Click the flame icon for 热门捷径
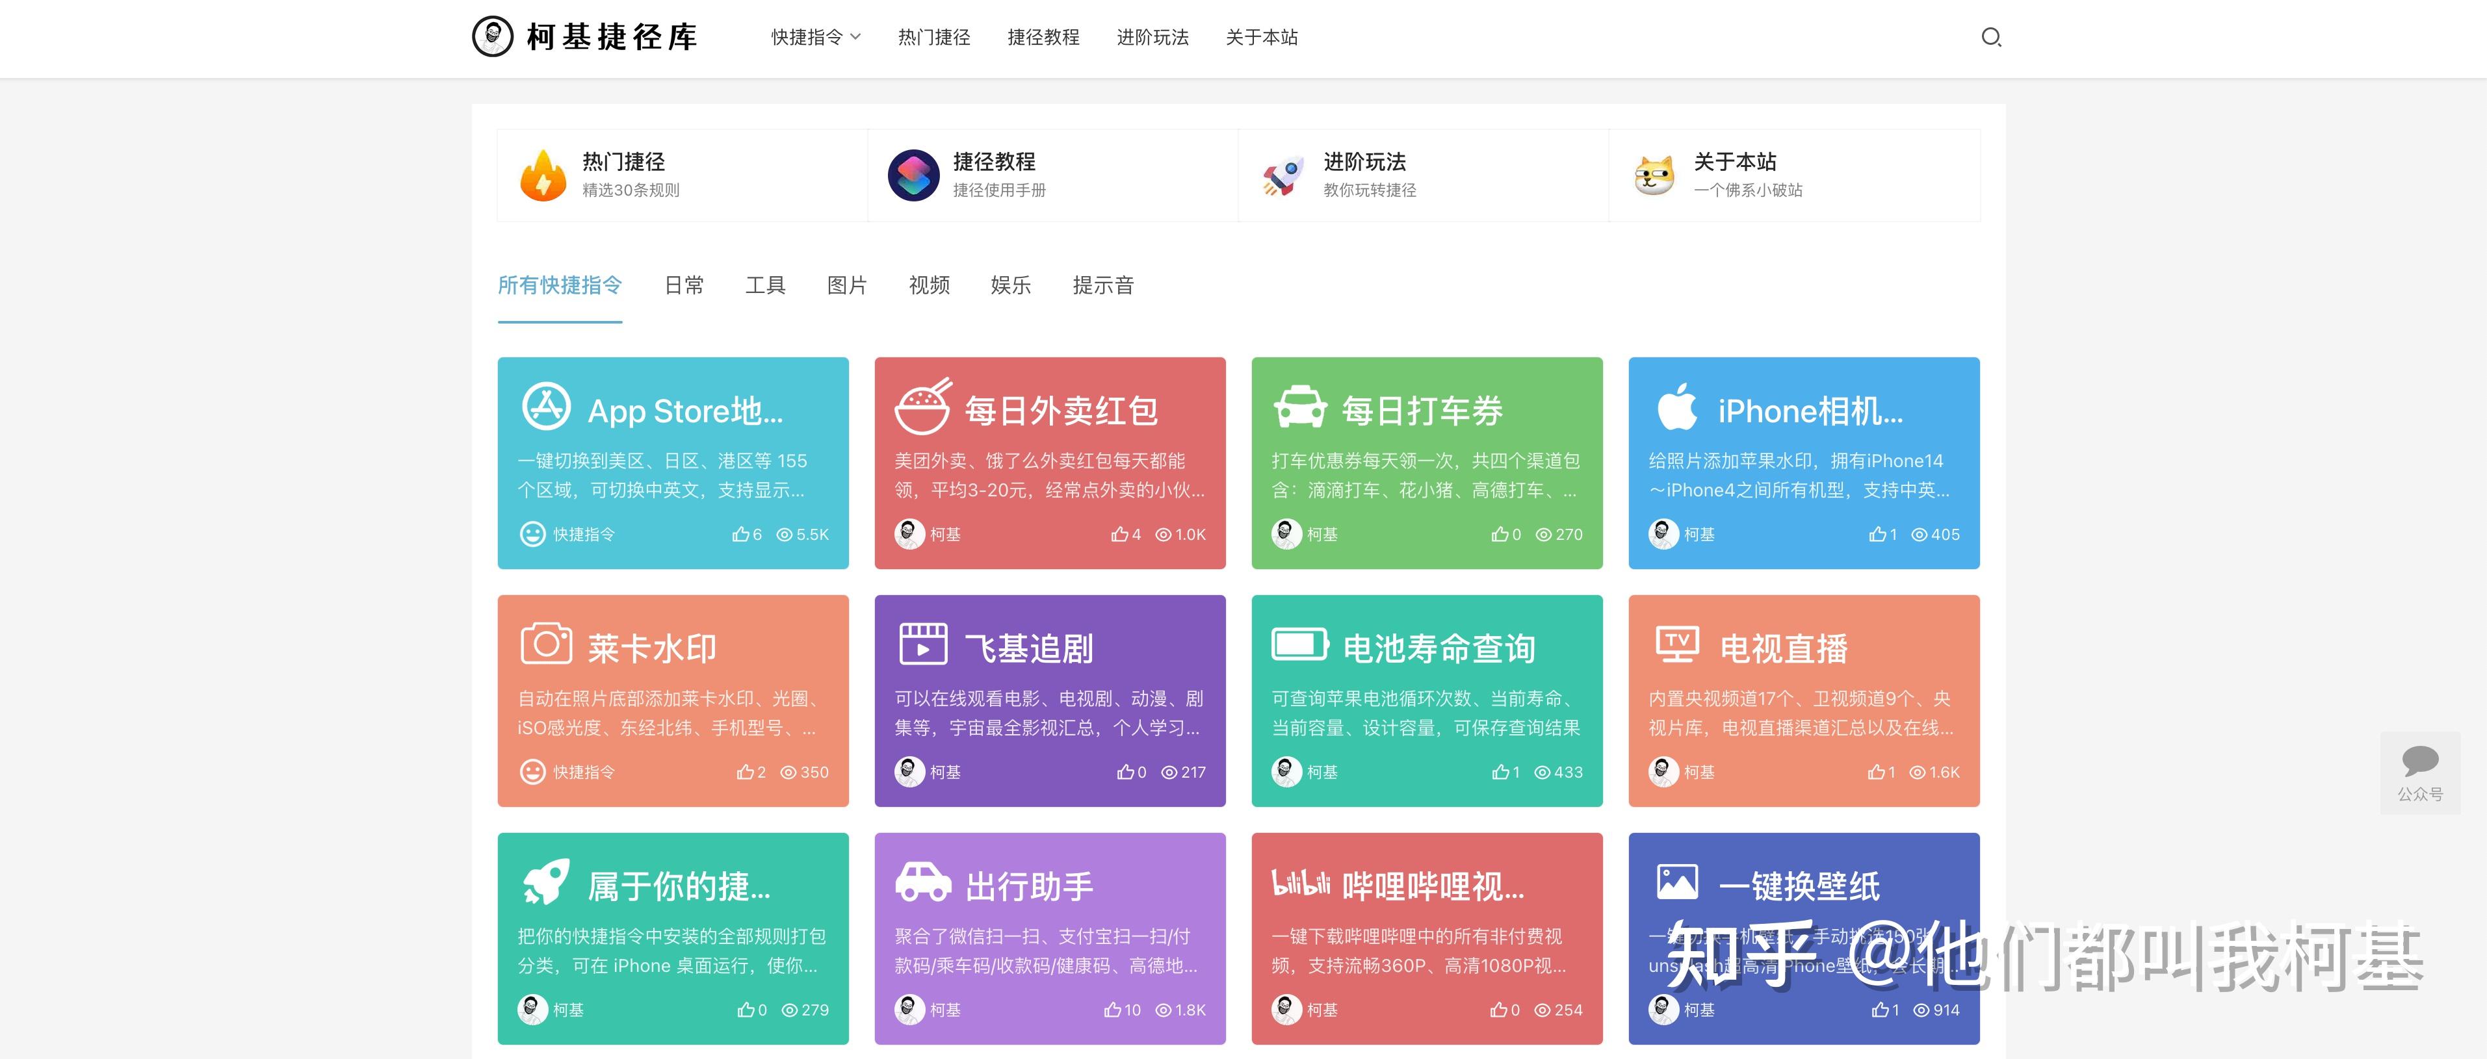Image resolution: width=2487 pixels, height=1059 pixels. click(x=543, y=175)
